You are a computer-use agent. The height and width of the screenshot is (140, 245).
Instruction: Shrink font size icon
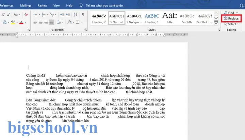(x=9, y=15)
